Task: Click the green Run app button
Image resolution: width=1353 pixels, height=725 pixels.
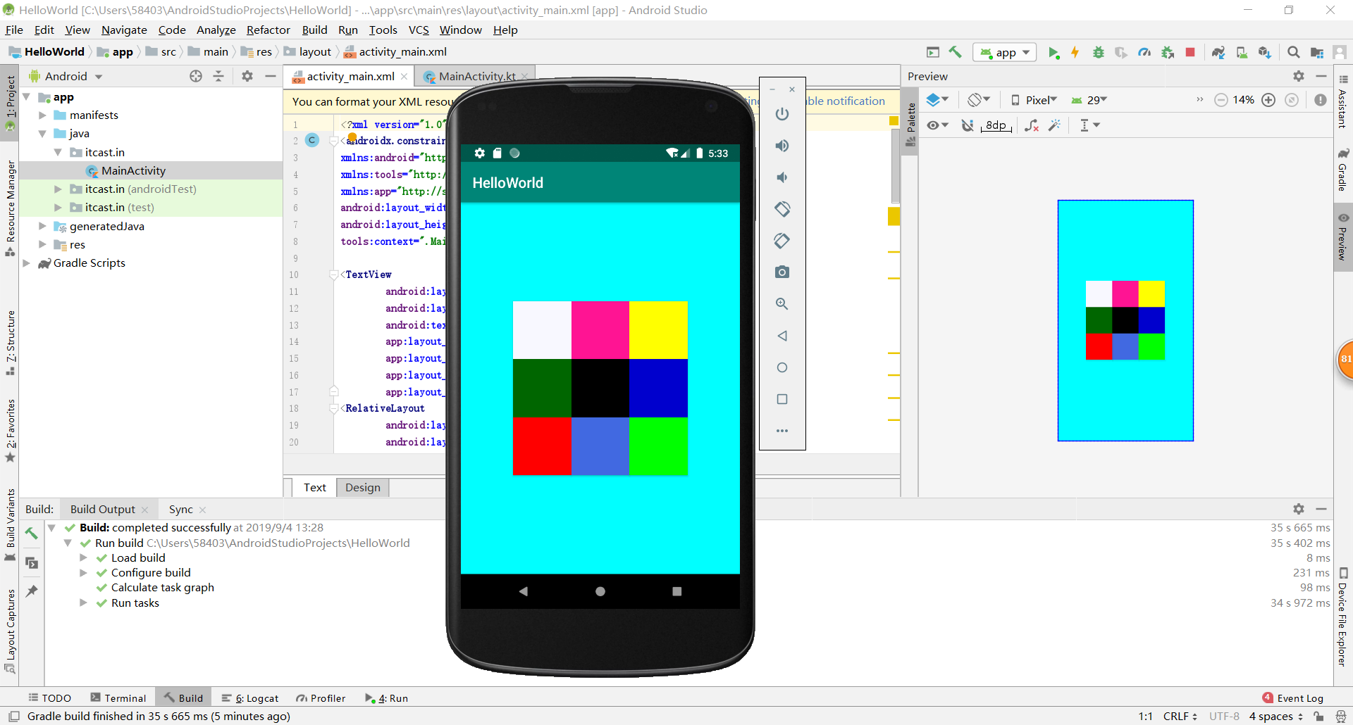Action: pyautogui.click(x=1054, y=53)
